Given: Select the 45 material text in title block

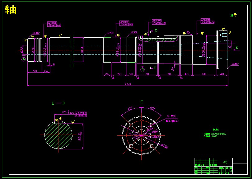Looking at the screenshot, I should (225, 162).
